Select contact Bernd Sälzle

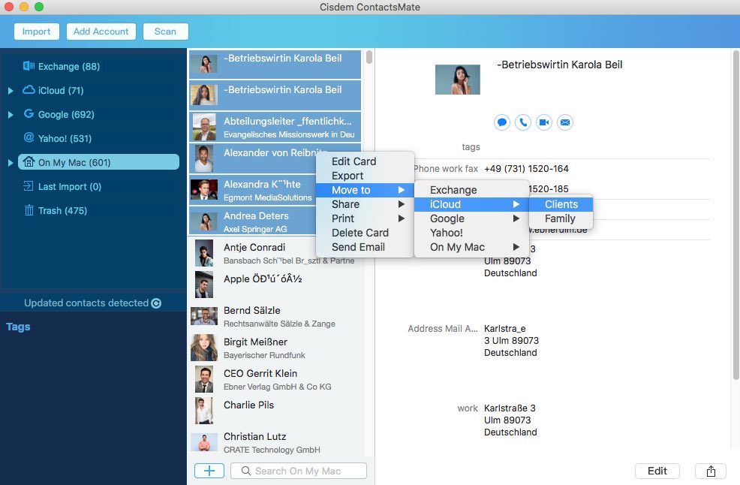tap(276, 316)
